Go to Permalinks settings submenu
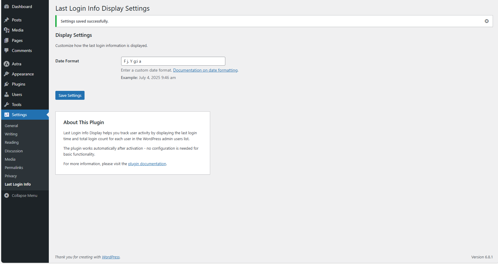Image resolution: width=498 pixels, height=264 pixels. click(14, 168)
